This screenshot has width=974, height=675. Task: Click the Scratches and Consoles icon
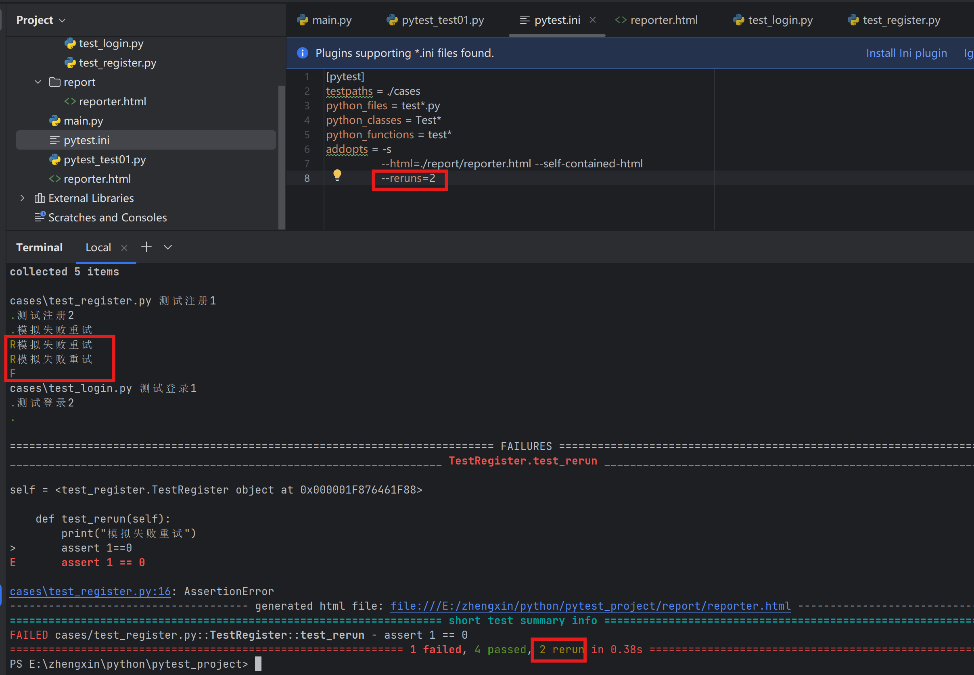pyautogui.click(x=40, y=217)
